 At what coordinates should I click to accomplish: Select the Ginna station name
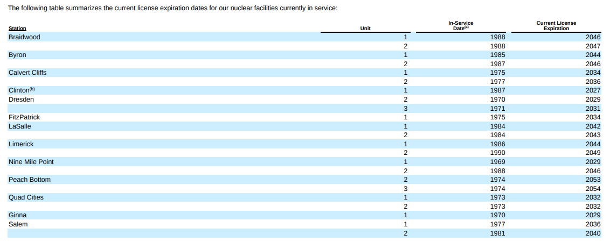point(17,215)
